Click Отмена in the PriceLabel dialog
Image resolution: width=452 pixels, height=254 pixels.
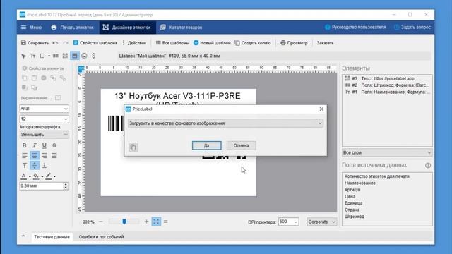point(241,145)
